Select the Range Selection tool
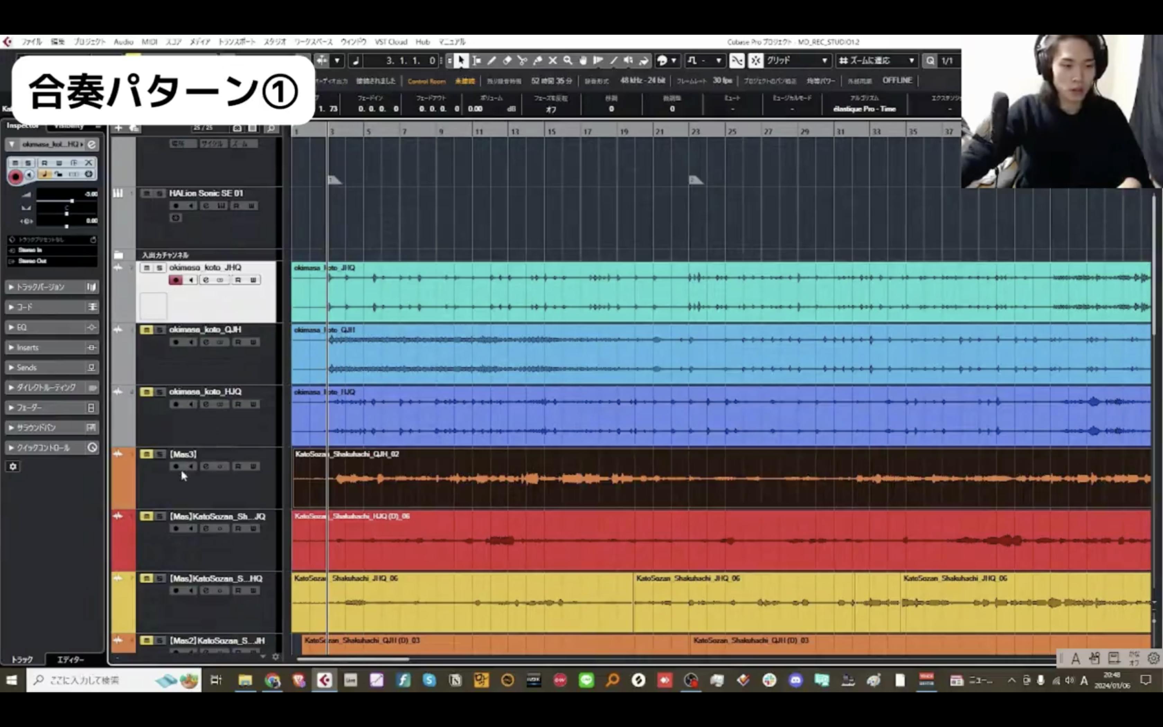Screen dimensions: 1163x727 coord(477,61)
